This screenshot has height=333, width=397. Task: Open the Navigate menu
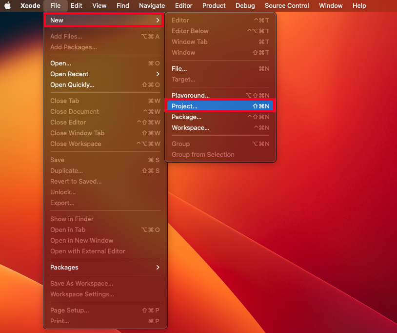coord(152,5)
